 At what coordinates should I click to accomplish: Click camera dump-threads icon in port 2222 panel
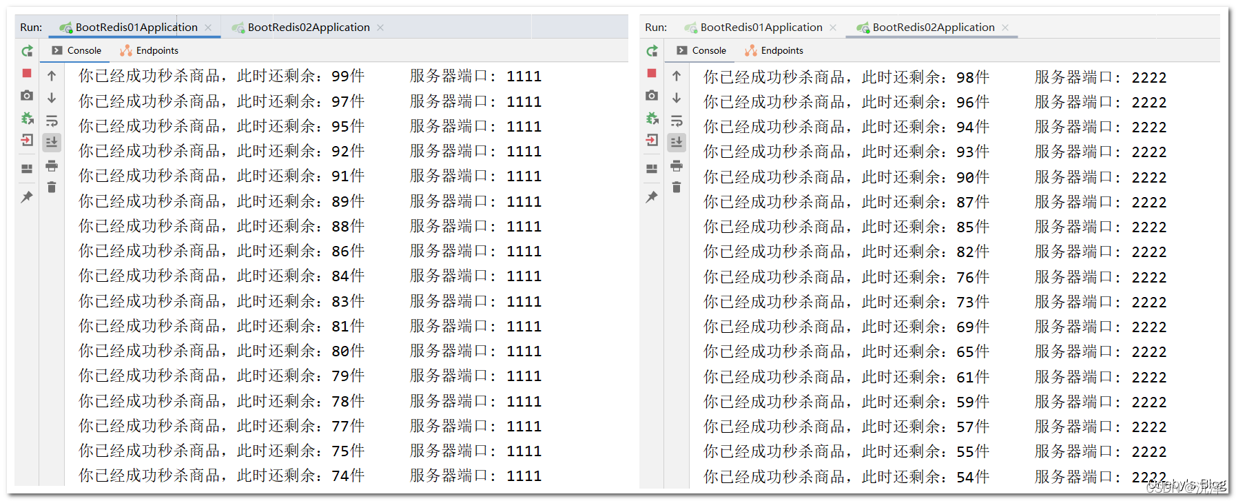(x=652, y=95)
